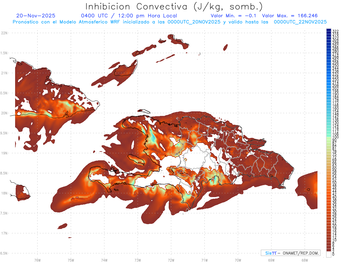
Task: Click the 'Sis - ONAMET/REP.DOM.' credit box
Action: (x=291, y=253)
